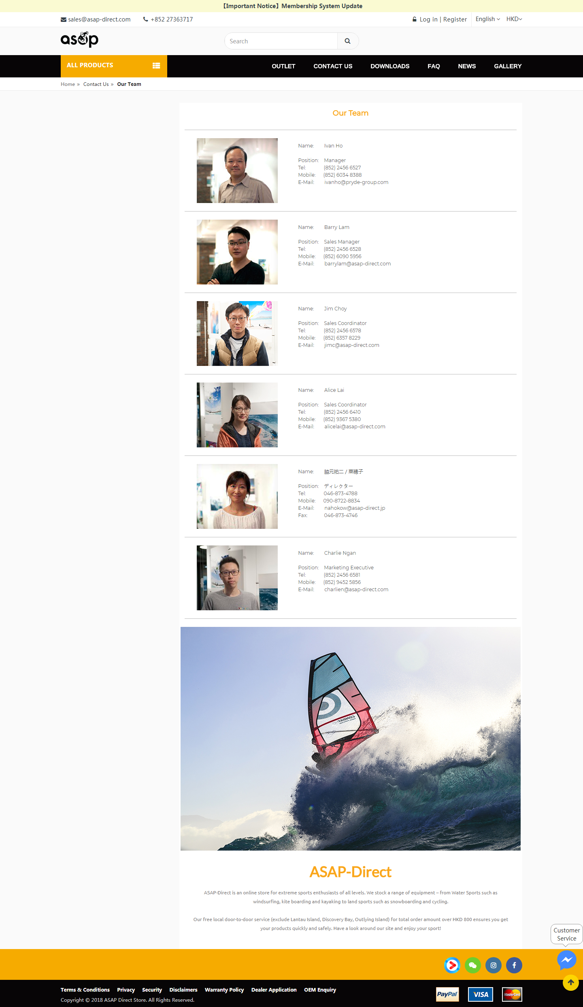Image resolution: width=583 pixels, height=1007 pixels.
Task: Click the envelope icon beside the sales email
Action: point(64,19)
